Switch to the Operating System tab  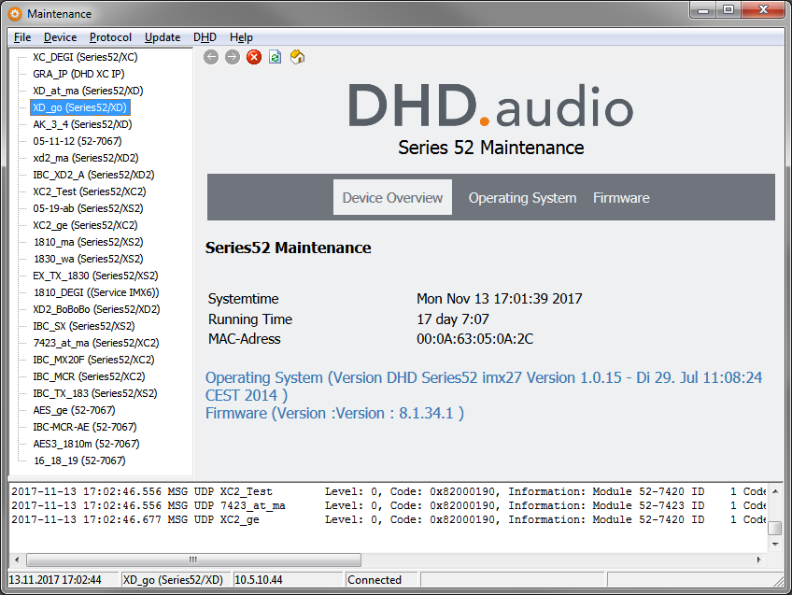click(522, 197)
